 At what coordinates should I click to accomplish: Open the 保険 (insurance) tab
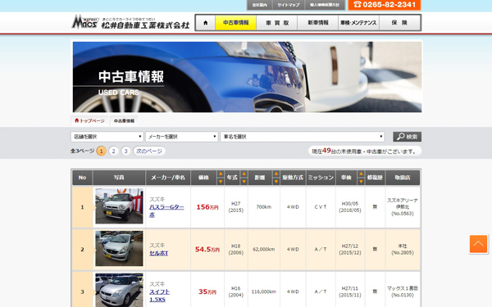(x=399, y=23)
